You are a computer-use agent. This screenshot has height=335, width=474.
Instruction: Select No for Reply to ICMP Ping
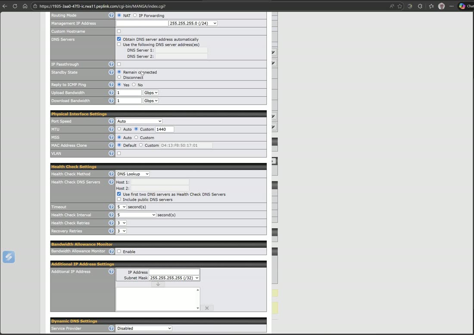pos(134,84)
